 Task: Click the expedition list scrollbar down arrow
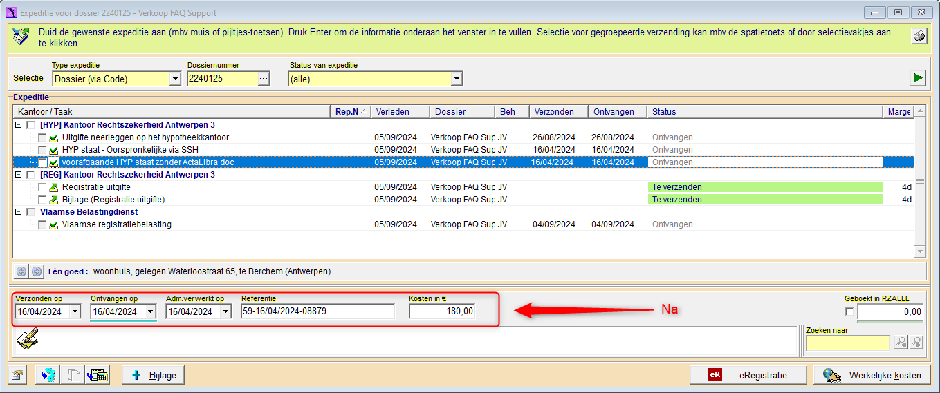point(920,251)
